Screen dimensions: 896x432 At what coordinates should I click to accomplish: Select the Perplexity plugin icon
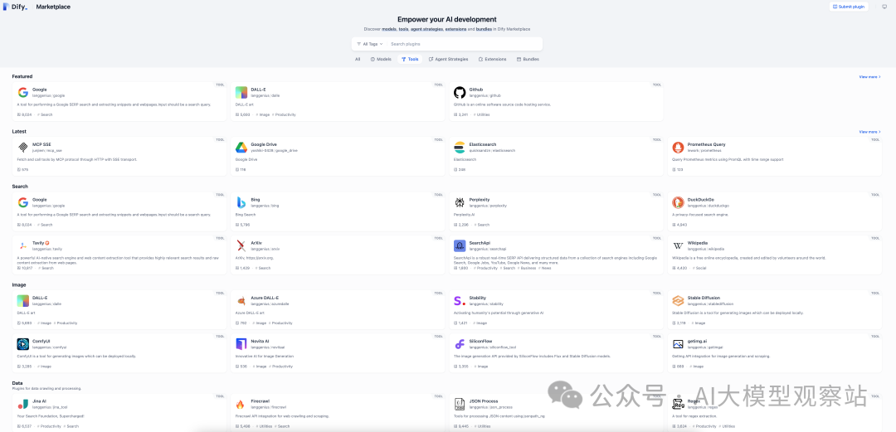point(460,202)
